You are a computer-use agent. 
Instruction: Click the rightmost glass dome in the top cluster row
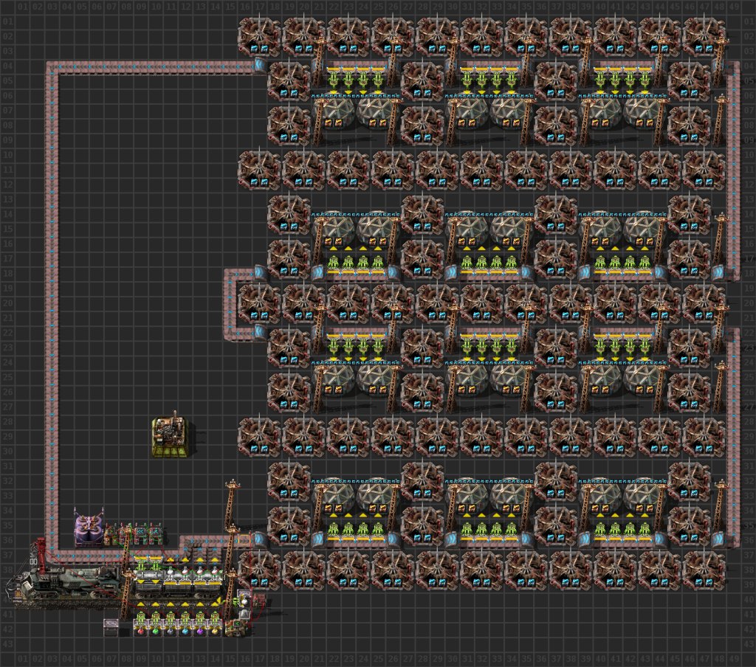pos(646,112)
